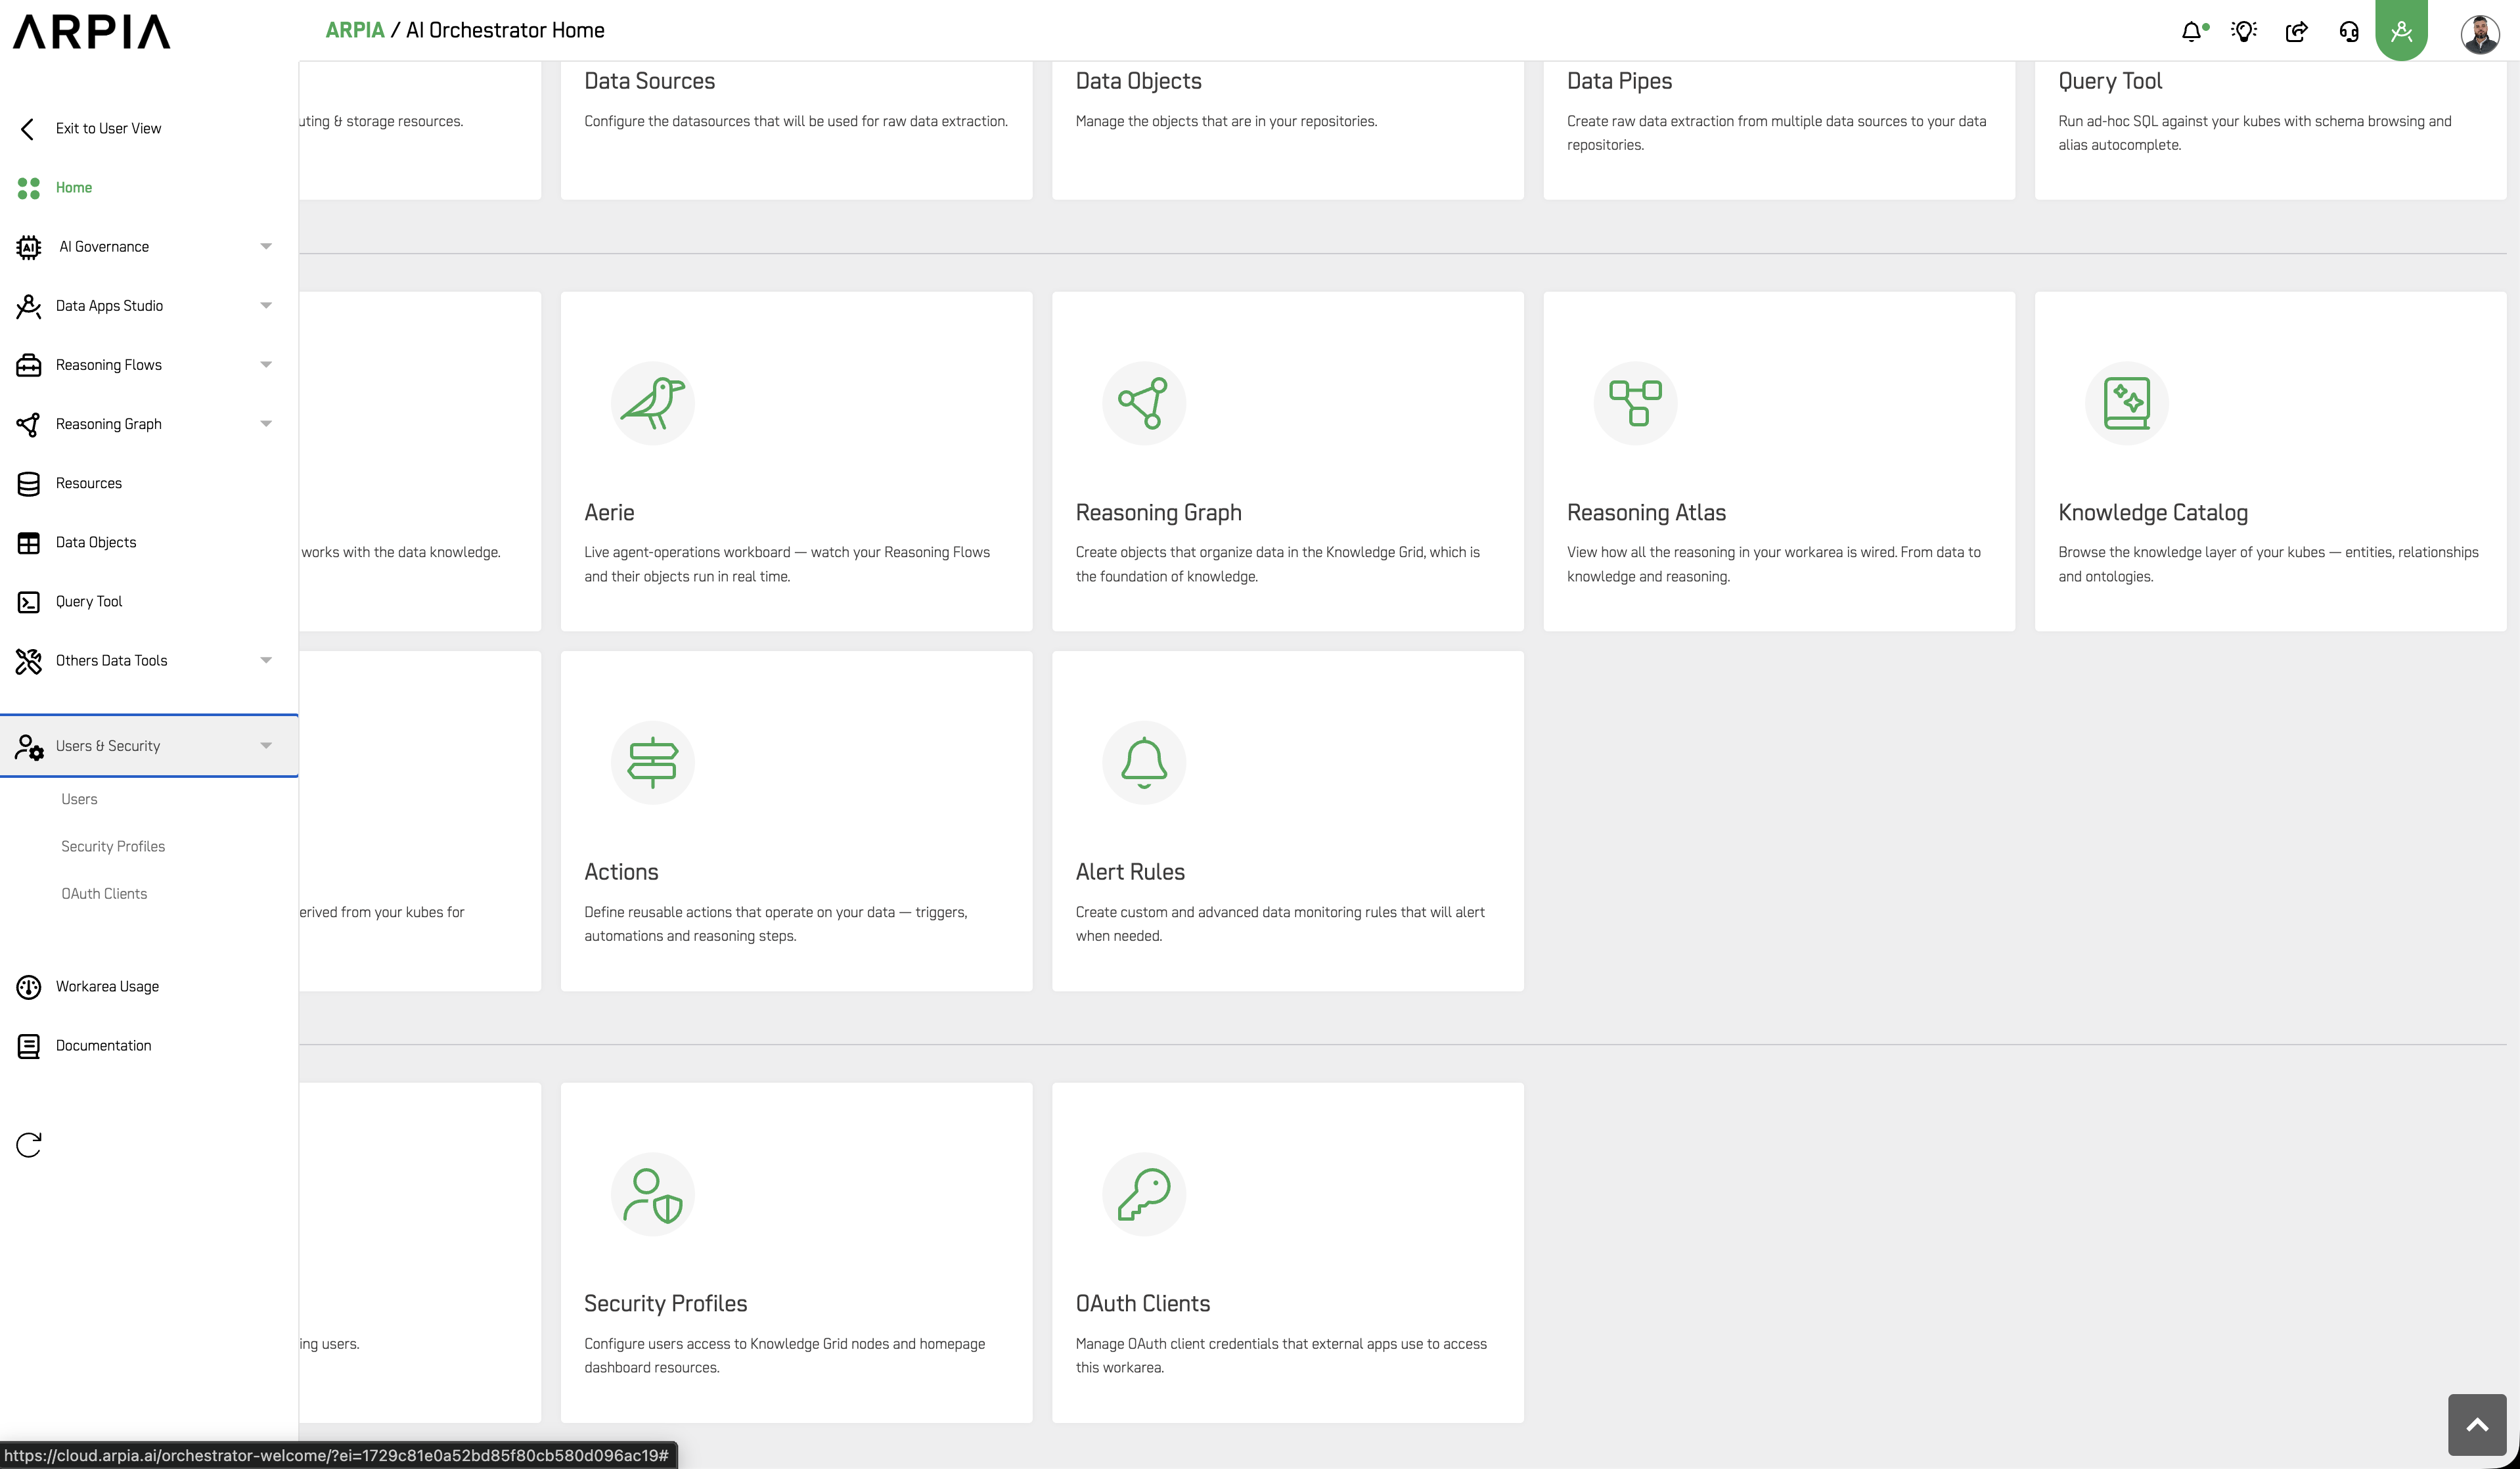Open the Aerie card title

click(609, 513)
